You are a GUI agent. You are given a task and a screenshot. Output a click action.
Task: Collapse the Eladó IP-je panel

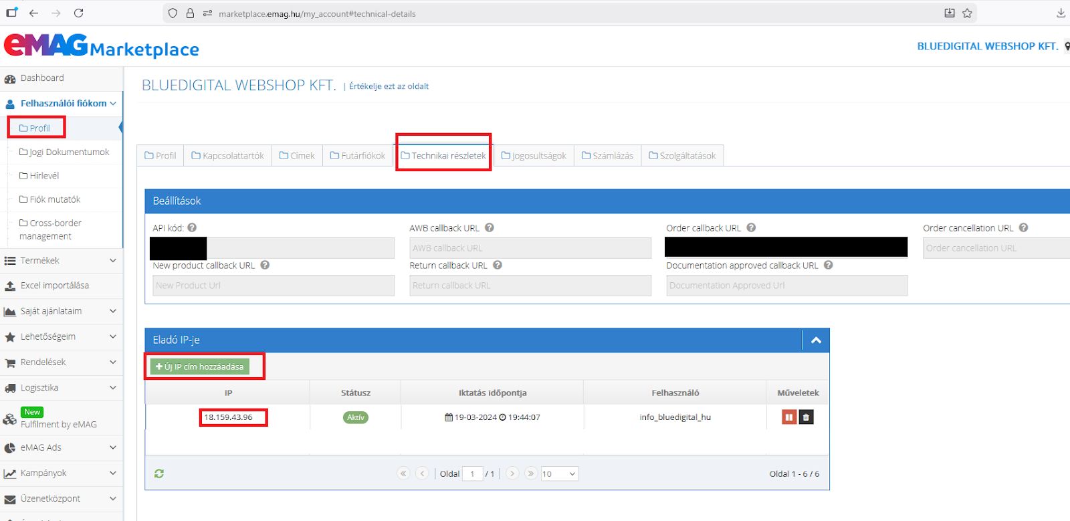816,340
